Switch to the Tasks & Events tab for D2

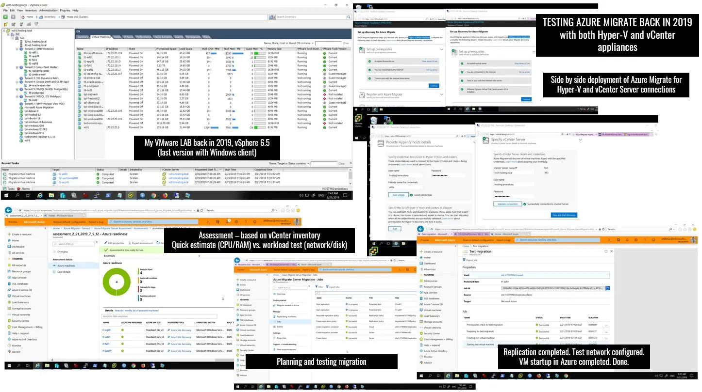pos(163,37)
